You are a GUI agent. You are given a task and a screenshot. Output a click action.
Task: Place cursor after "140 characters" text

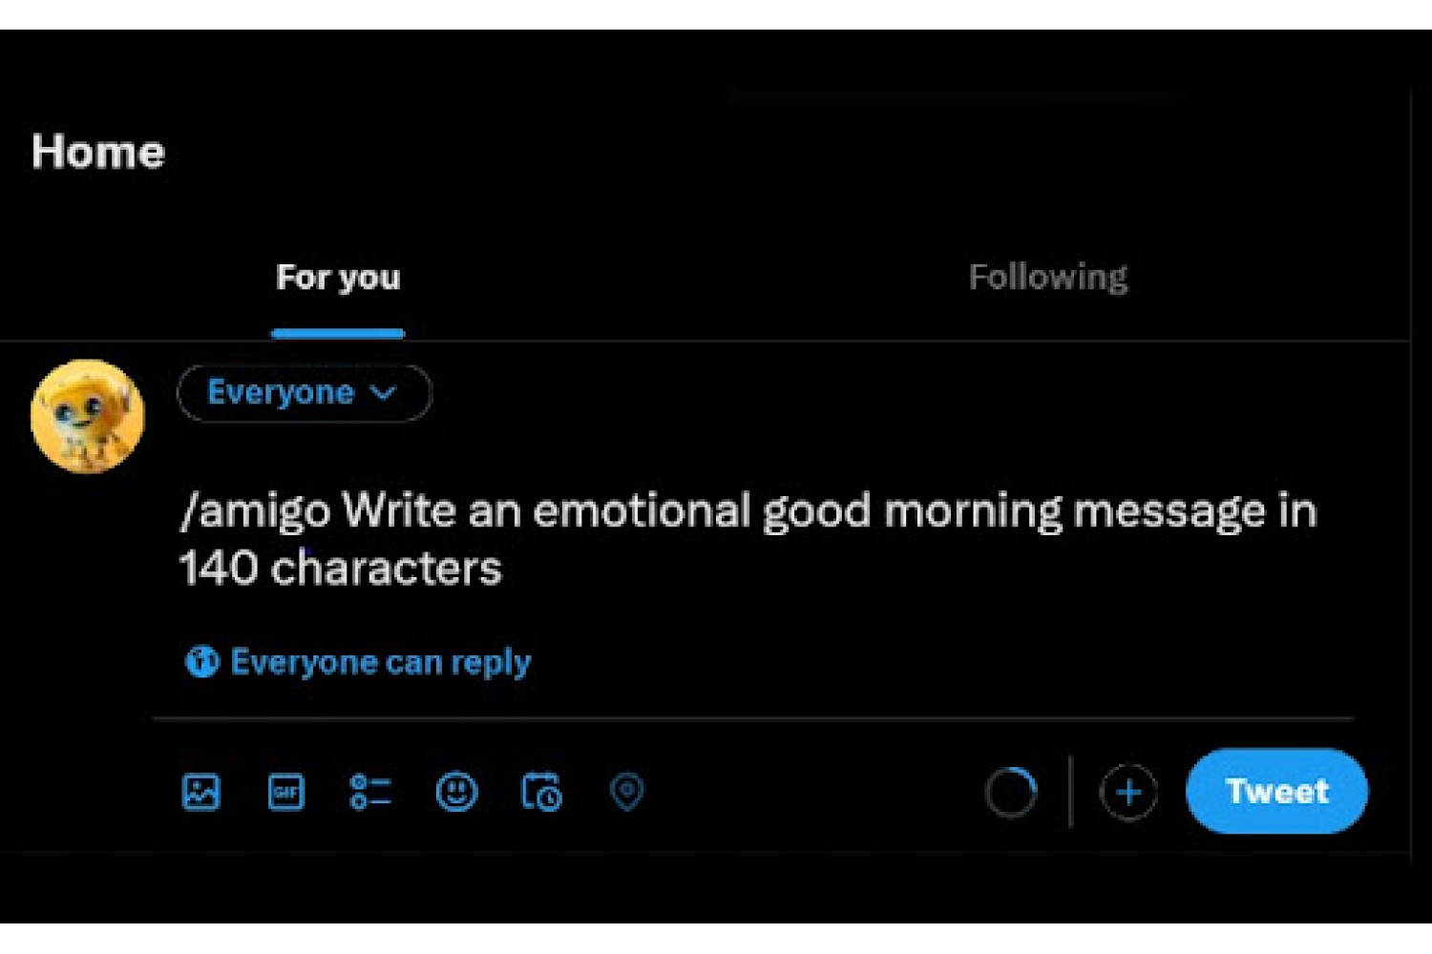point(504,569)
